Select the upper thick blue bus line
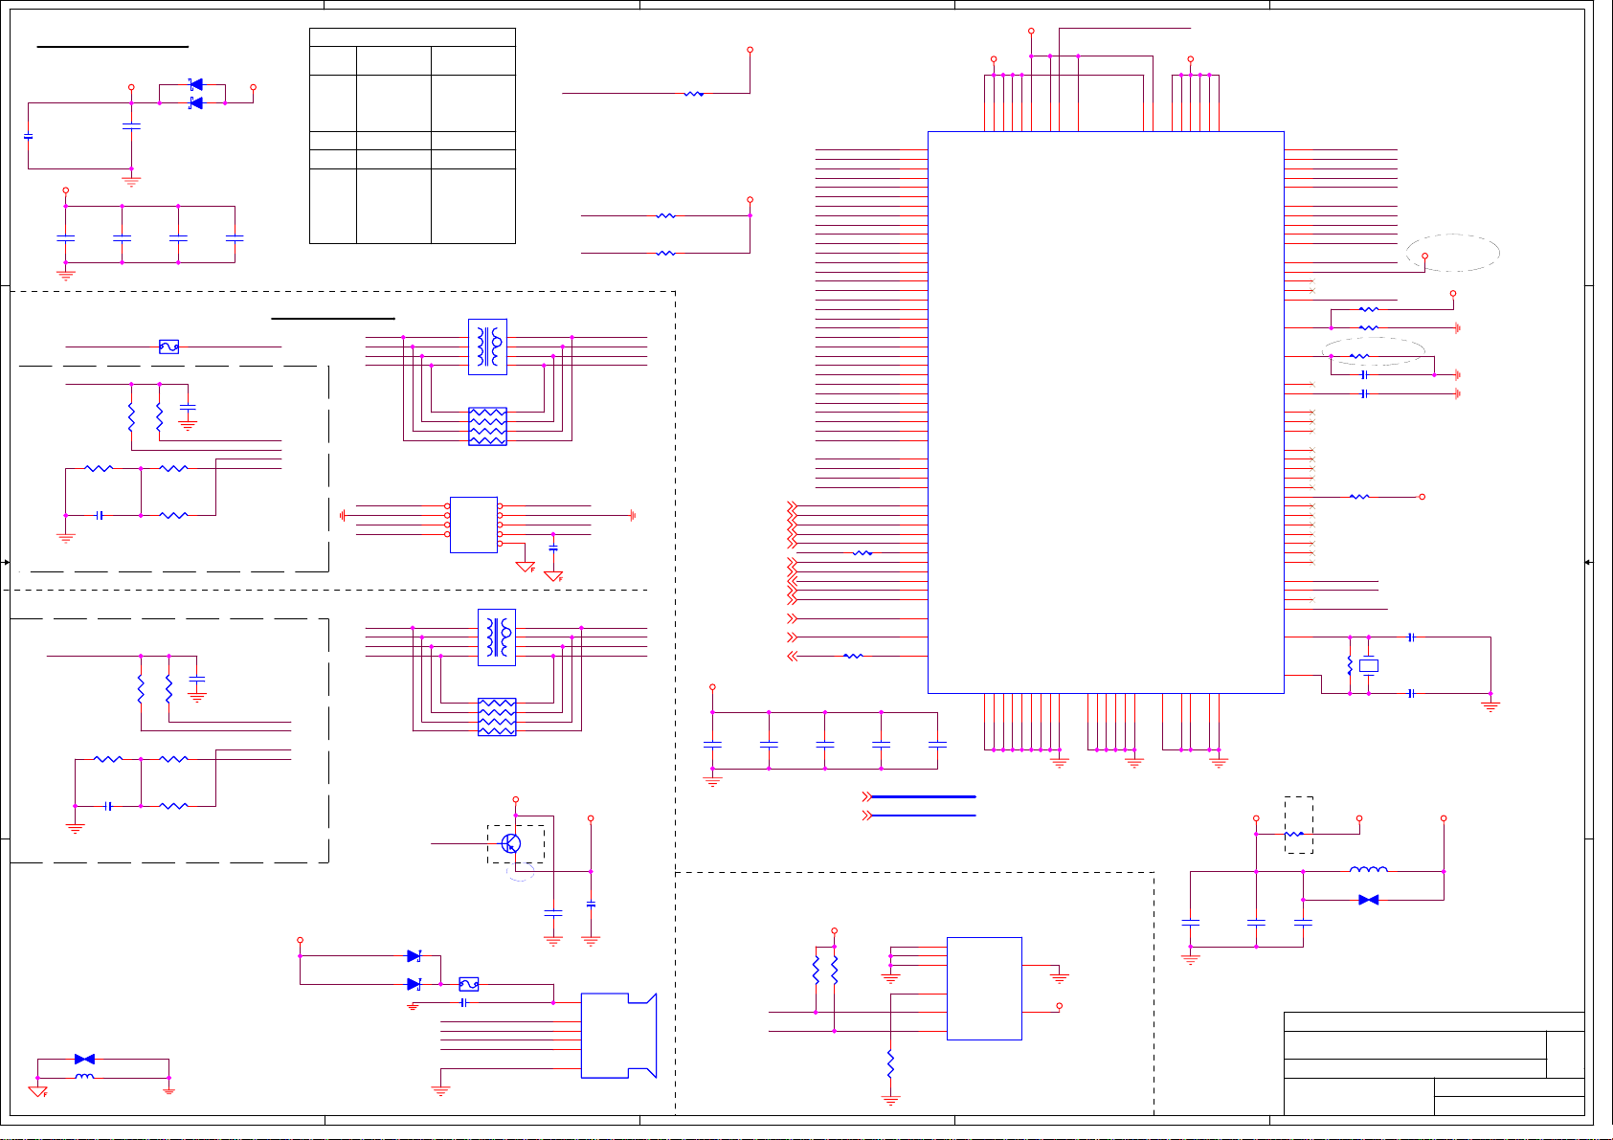The height and width of the screenshot is (1140, 1613). point(924,796)
